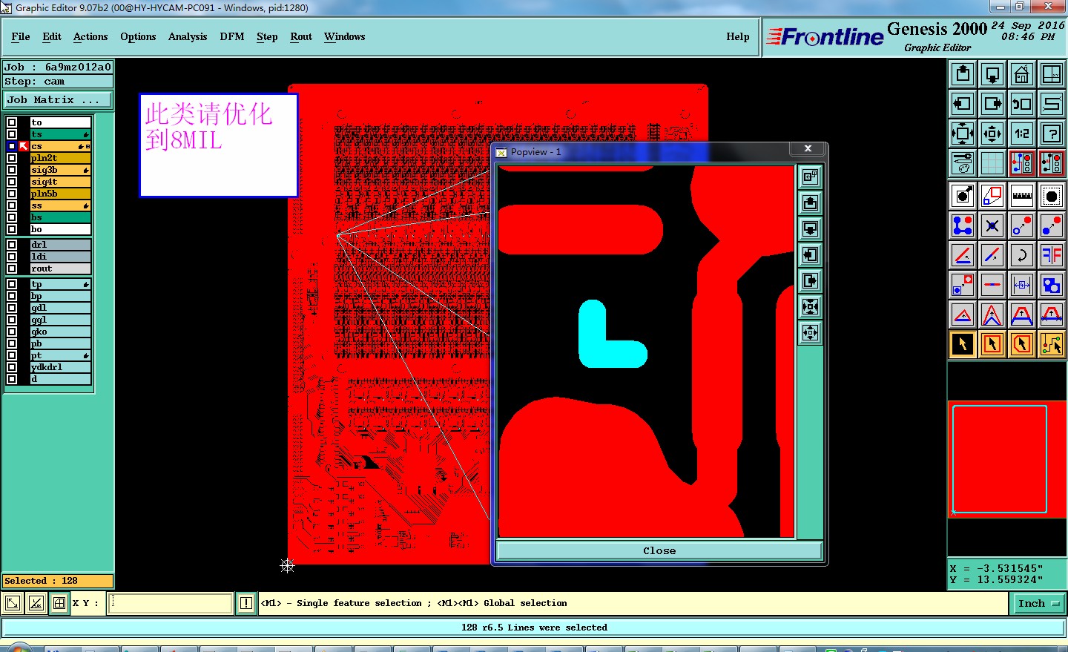This screenshot has width=1068, height=652.
Task: Click the pan up icon in main toolbar
Action: (x=963, y=74)
